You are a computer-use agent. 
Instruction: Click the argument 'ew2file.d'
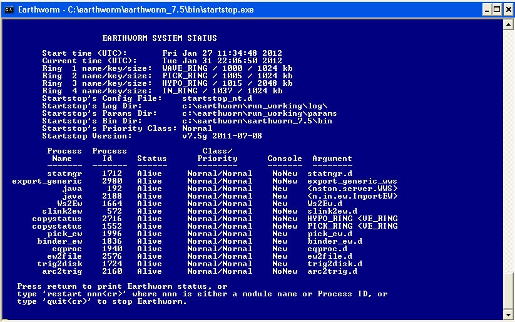(330, 257)
